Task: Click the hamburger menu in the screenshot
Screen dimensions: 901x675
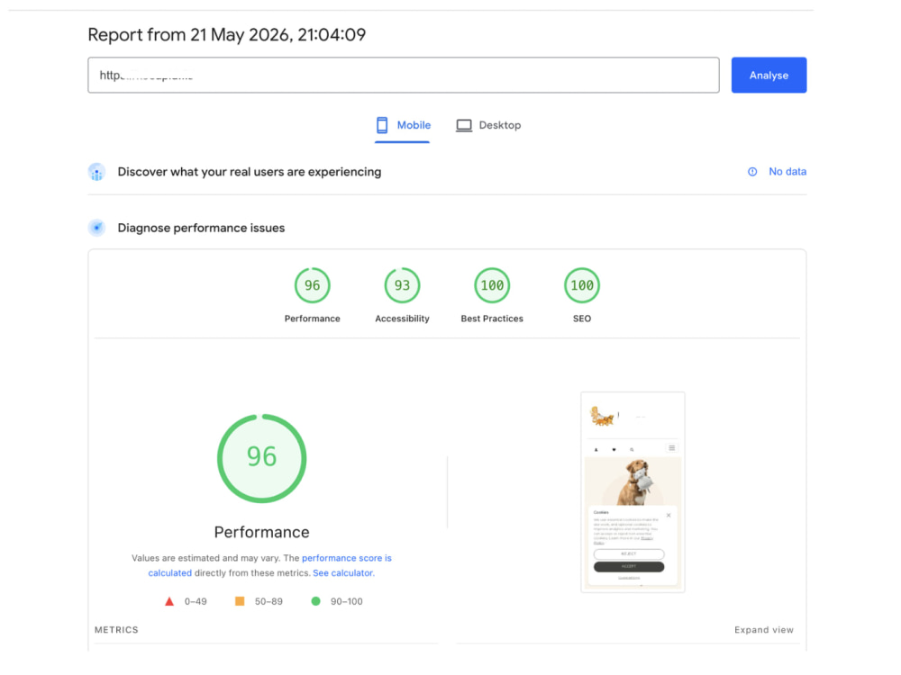Action: pyautogui.click(x=672, y=447)
